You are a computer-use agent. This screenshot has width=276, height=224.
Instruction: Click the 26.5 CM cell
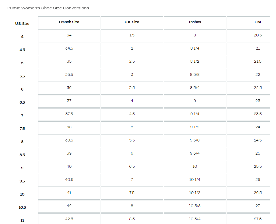257,193
